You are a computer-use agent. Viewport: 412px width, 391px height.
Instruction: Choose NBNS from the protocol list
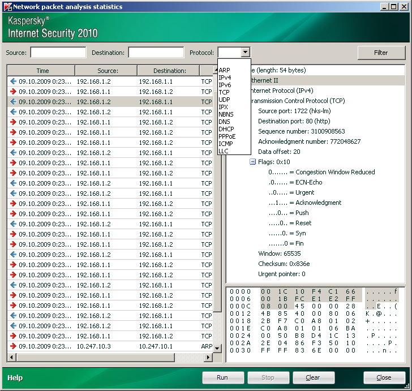tap(226, 114)
